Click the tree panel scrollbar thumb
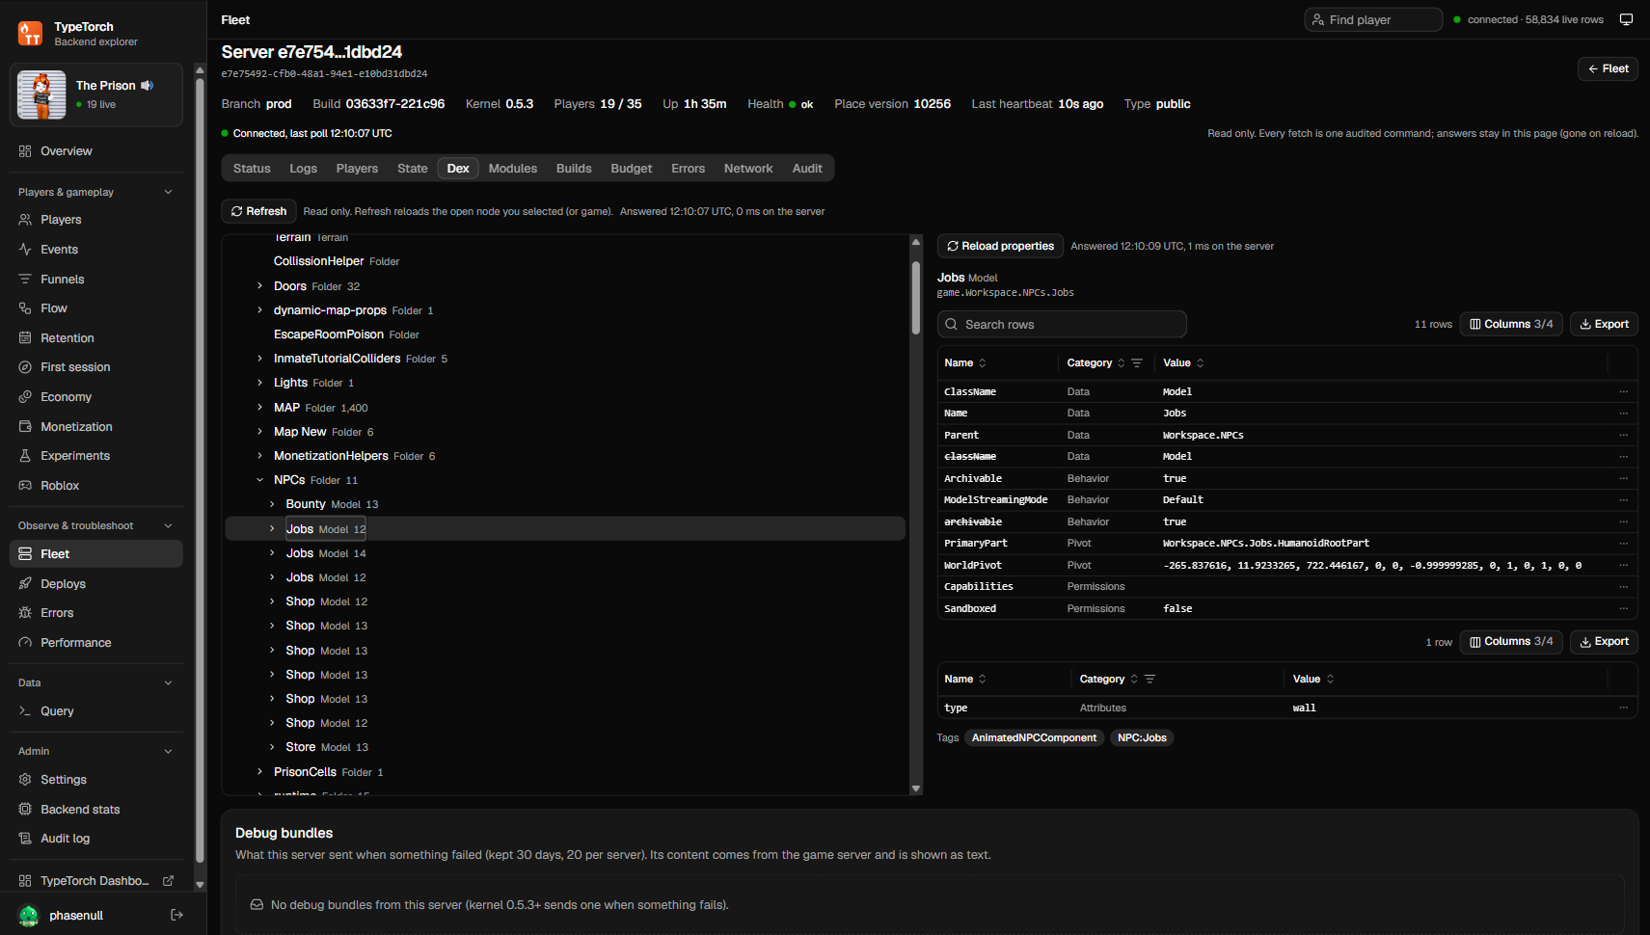Image resolution: width=1650 pixels, height=935 pixels. [x=916, y=298]
